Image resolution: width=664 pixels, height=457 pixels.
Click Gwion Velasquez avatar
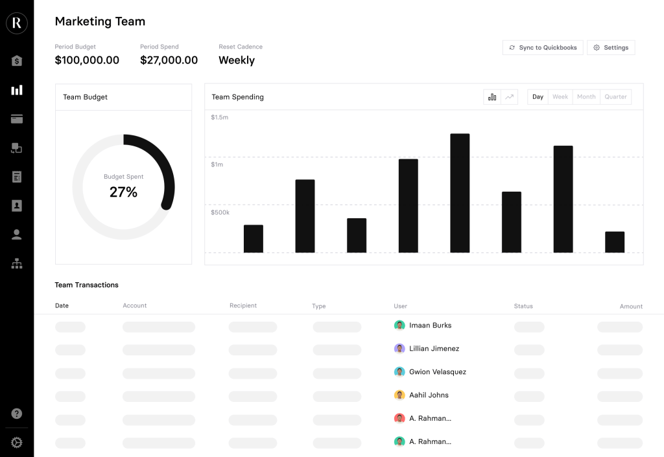coord(399,372)
